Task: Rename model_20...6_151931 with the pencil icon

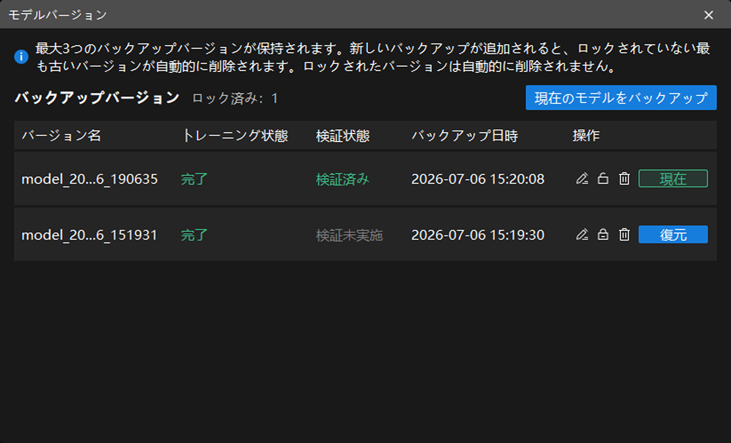Action: (582, 234)
